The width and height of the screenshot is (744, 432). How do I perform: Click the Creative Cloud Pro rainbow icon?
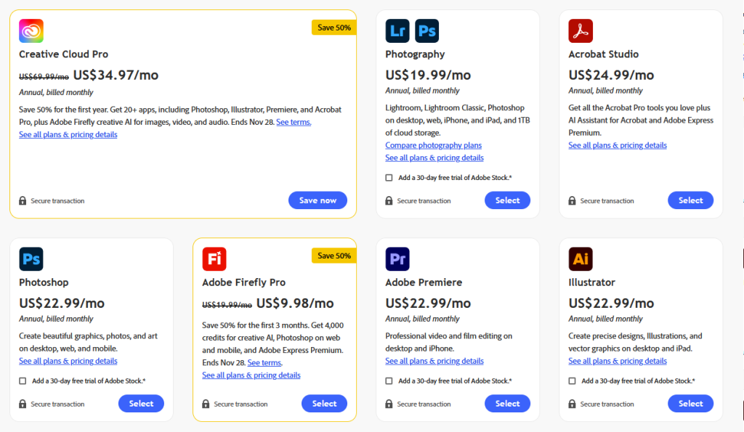tap(31, 30)
